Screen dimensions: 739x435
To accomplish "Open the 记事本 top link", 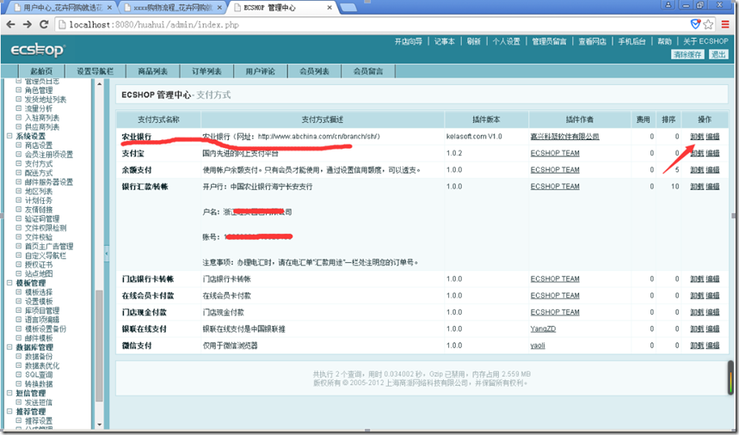I will [445, 41].
